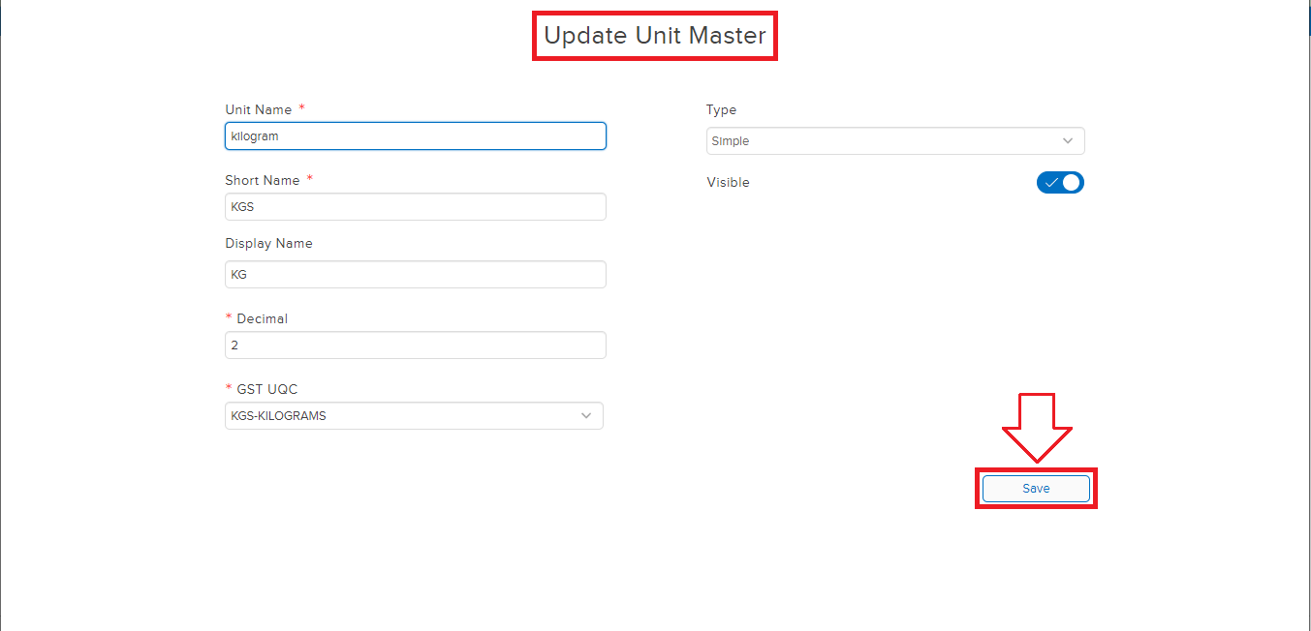1311x631 pixels.
Task: Click the chevron arrow in Type dropdown
Action: [x=1068, y=141]
